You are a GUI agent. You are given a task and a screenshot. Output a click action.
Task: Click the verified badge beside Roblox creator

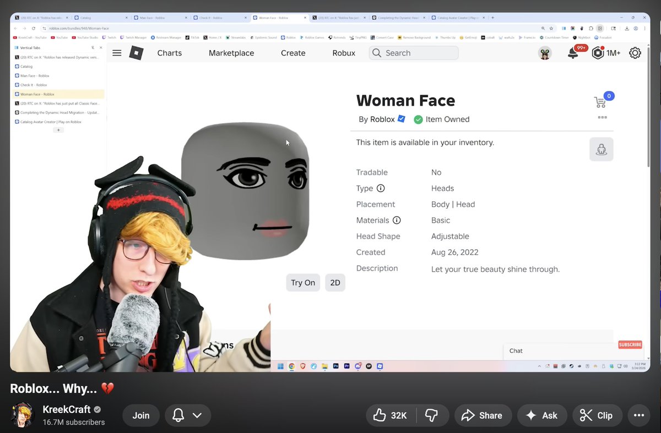click(x=402, y=119)
